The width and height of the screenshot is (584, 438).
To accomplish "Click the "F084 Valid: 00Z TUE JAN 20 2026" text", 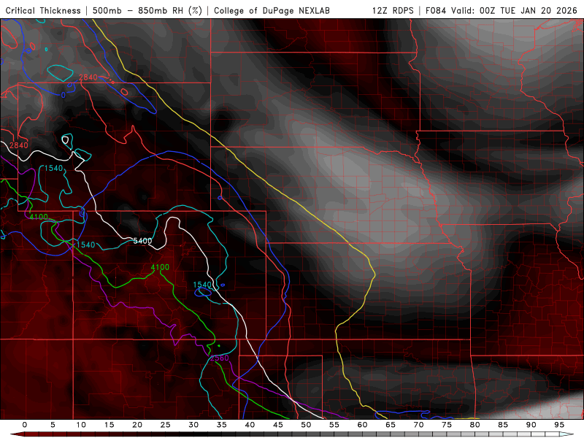I will [x=502, y=10].
